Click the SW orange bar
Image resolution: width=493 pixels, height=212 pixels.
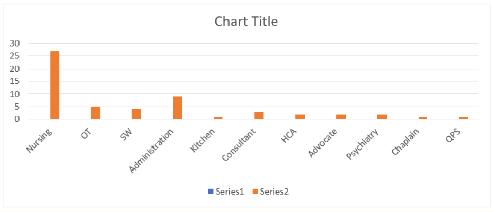137,114
